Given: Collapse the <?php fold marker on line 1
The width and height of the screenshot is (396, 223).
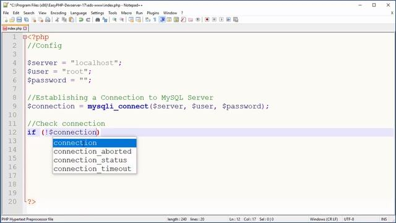Looking at the screenshot, I should 25,37.
